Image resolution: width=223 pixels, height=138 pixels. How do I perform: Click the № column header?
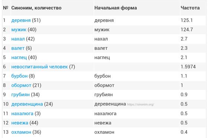click(6, 8)
